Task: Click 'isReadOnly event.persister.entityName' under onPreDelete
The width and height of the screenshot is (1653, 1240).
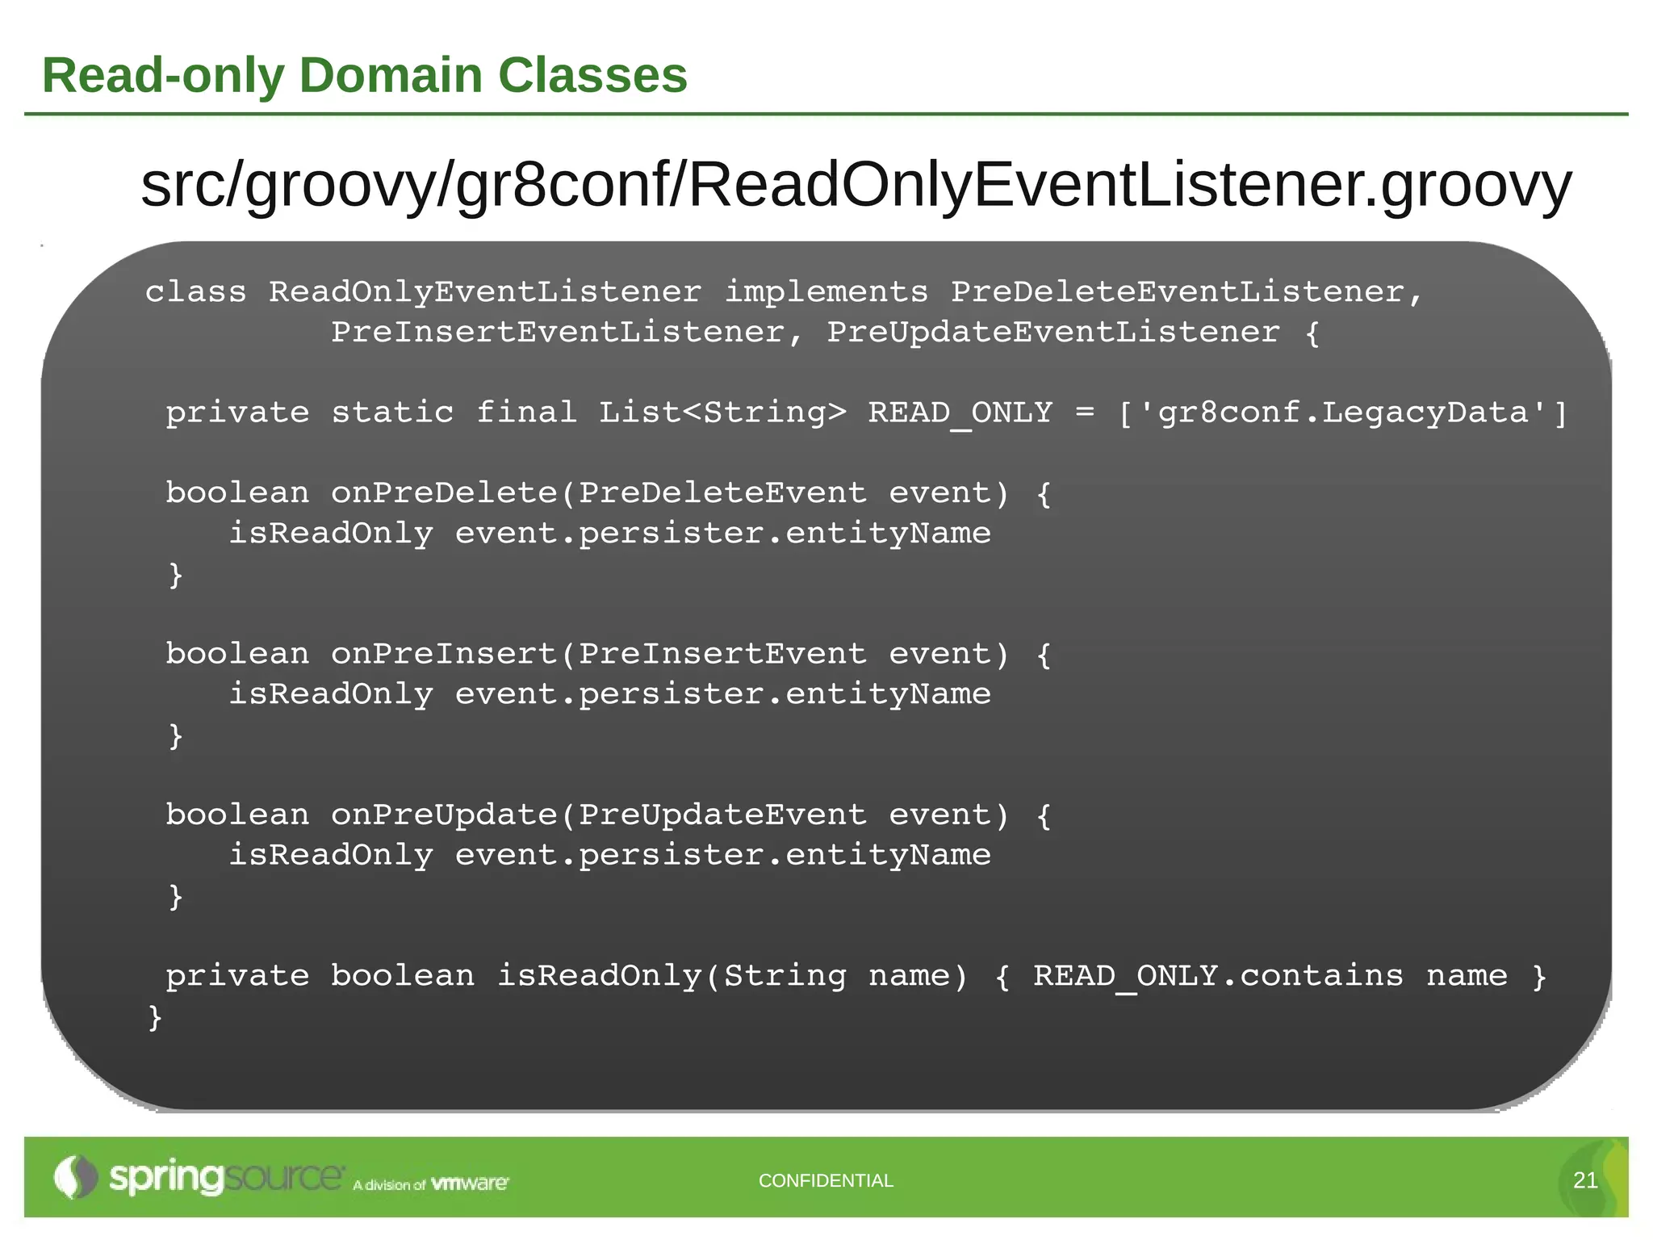Action: point(609,534)
